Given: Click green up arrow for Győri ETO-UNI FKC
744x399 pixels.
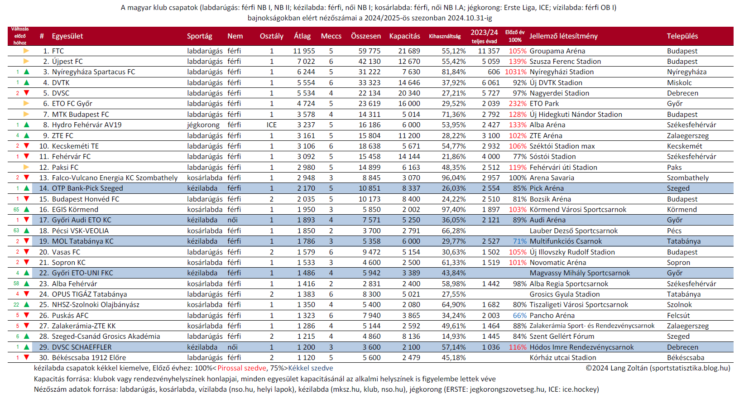Looking at the screenshot, I should [x=26, y=273].
